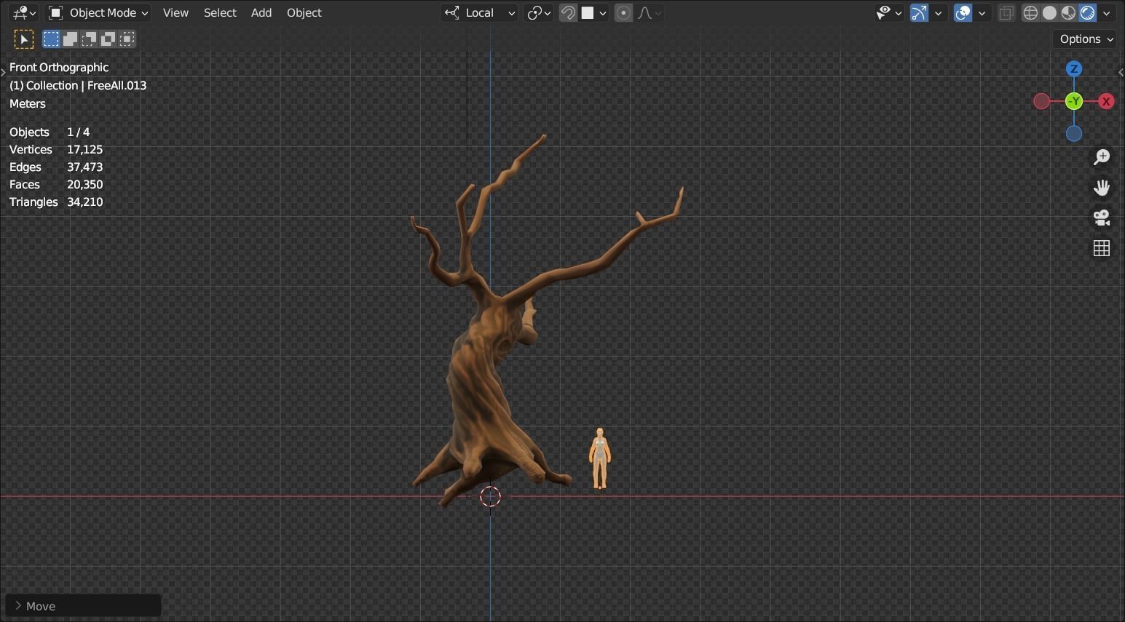1125x622 pixels.
Task: Open the editor type menu
Action: 24,12
